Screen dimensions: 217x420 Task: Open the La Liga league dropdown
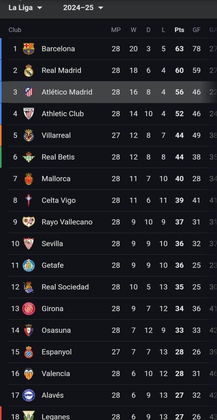(x=26, y=8)
